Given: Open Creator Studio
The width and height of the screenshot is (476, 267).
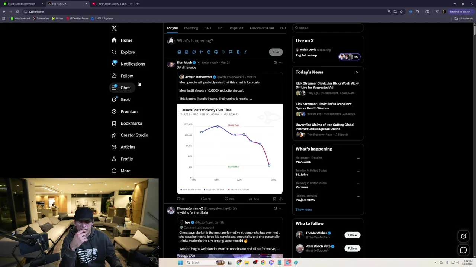Looking at the screenshot, I should [x=130, y=135].
